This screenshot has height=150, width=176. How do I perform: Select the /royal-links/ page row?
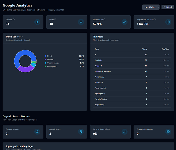[132, 105]
